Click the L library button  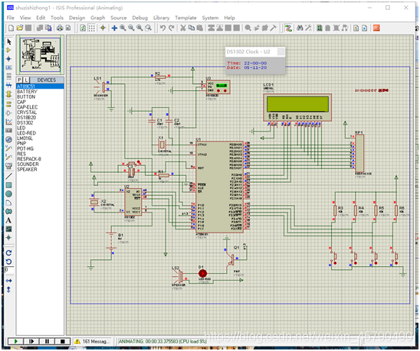pyautogui.click(x=26, y=80)
